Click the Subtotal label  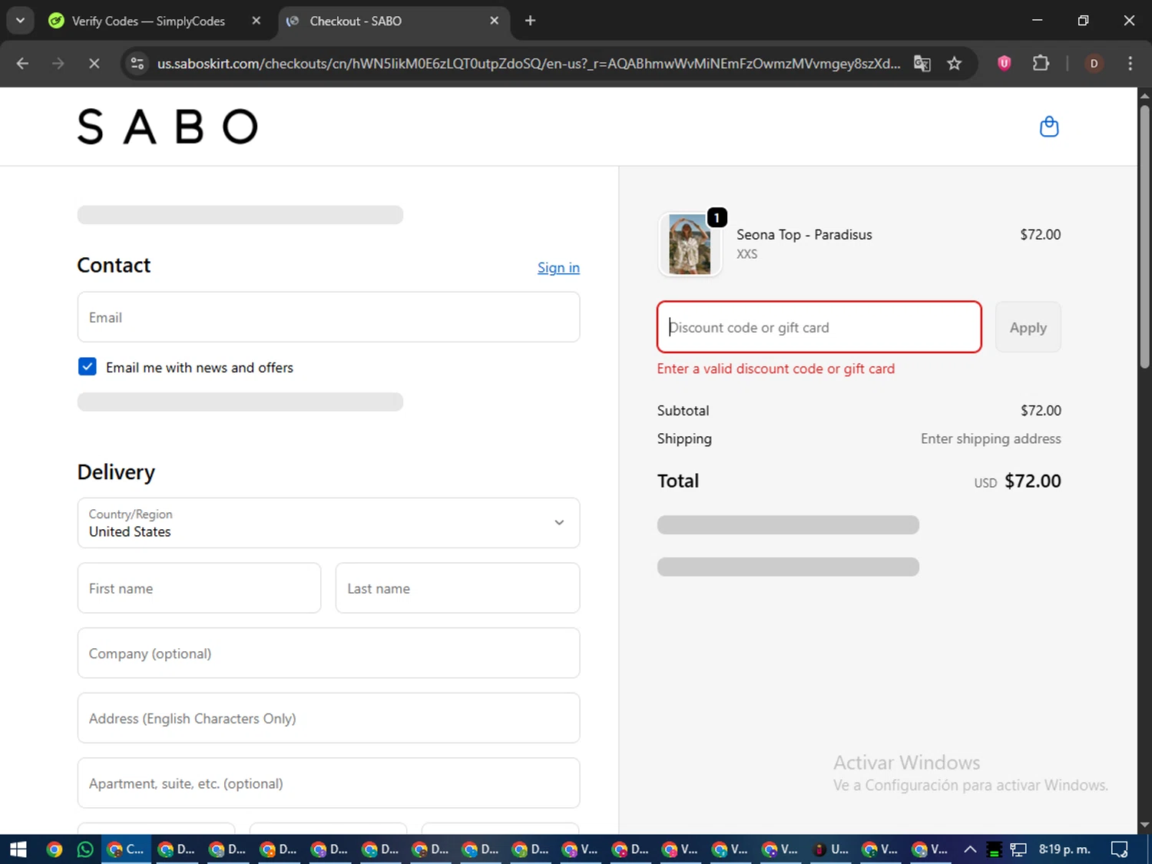683,411
